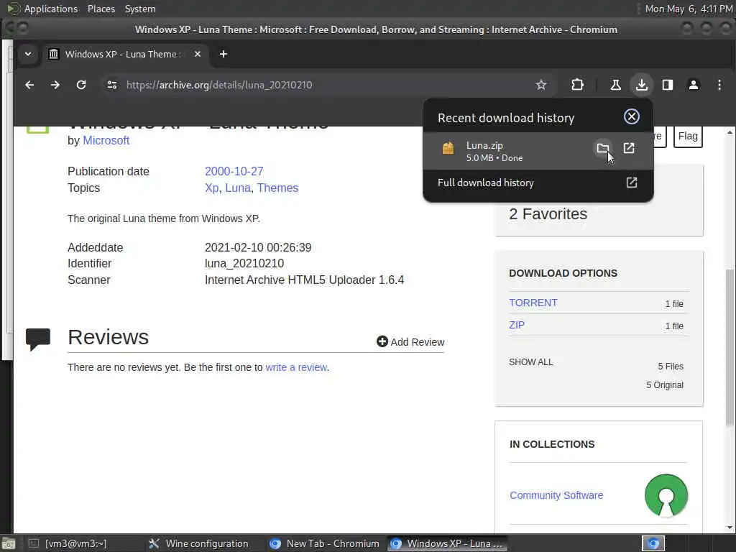
Task: Open the Community Software collection link
Action: (556, 495)
